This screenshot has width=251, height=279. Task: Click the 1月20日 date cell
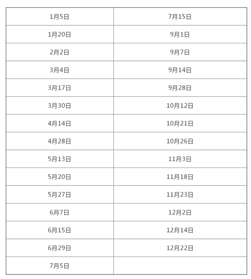(60, 34)
